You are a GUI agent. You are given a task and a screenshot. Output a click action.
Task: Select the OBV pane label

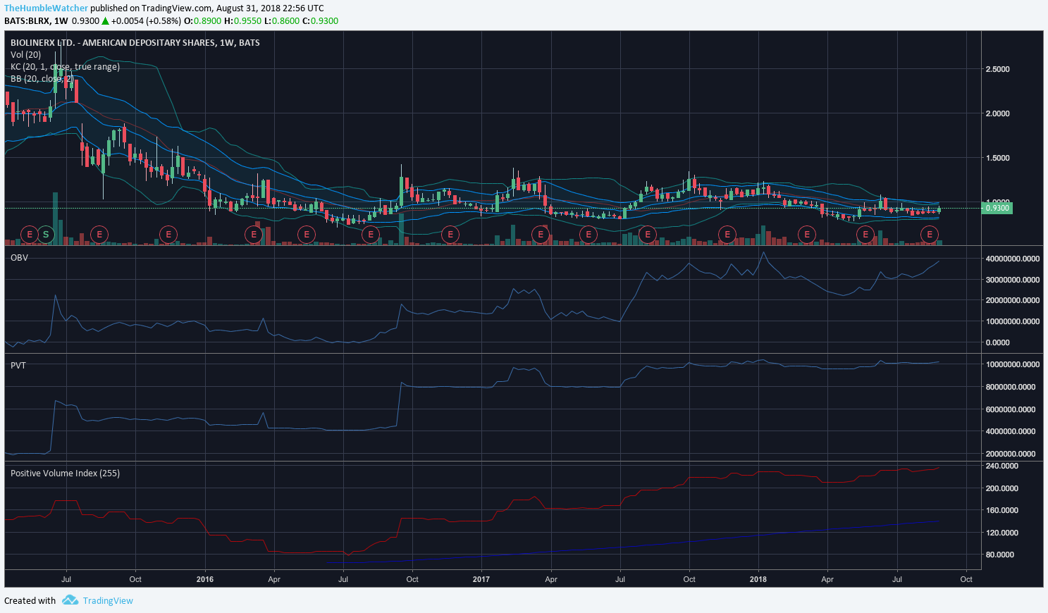tap(19, 258)
